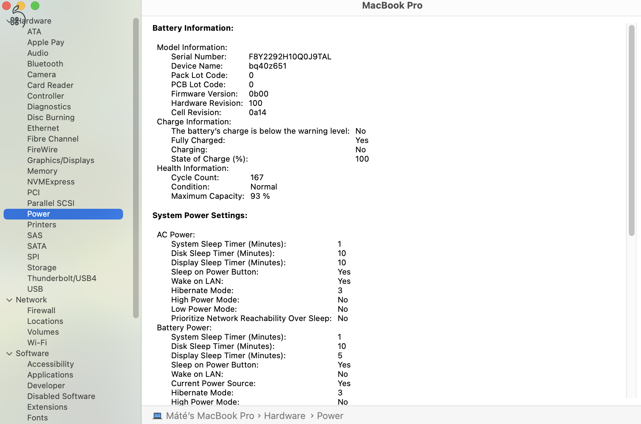Select Applications under Software
This screenshot has height=424, width=641.
50,375
